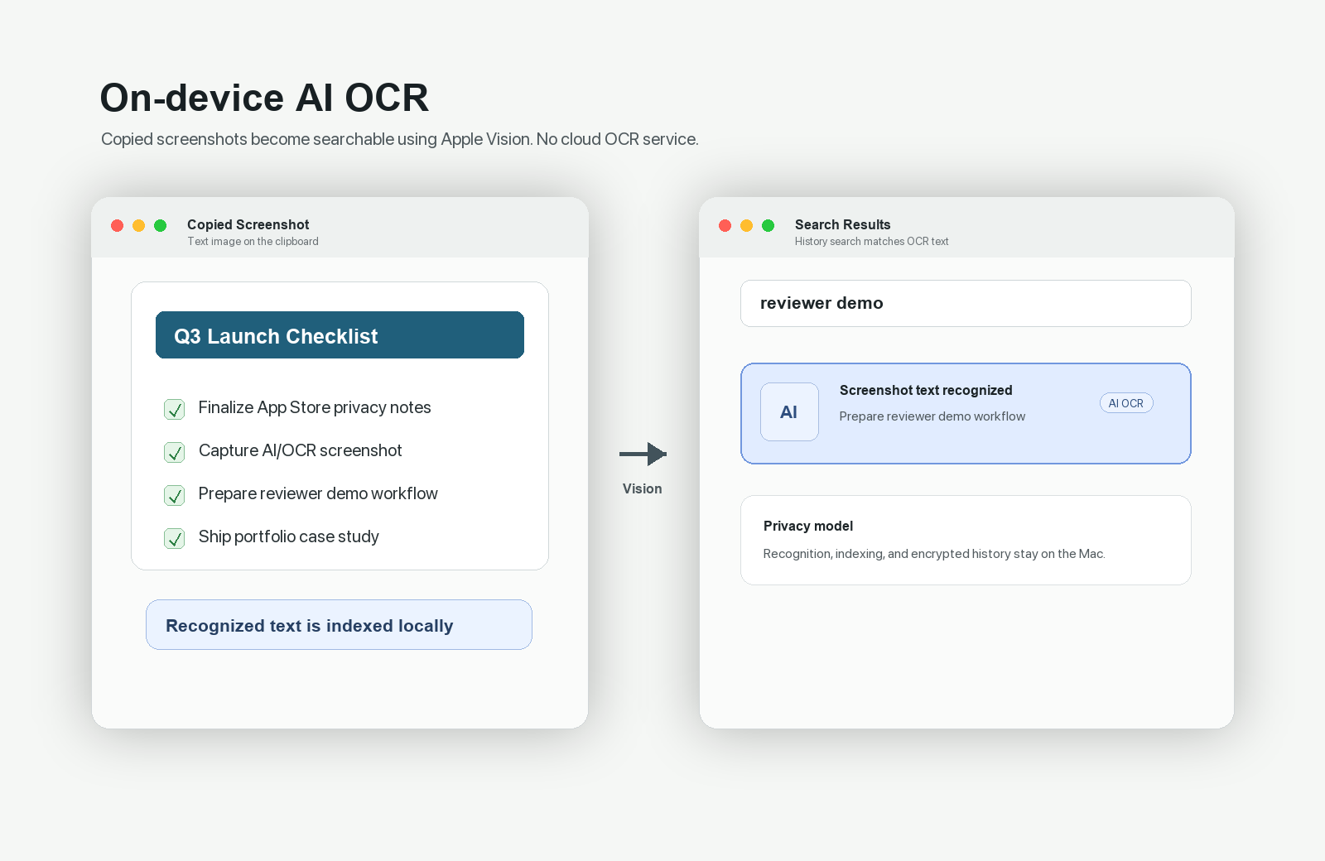Maximize the Copied Screenshot window

point(161,225)
